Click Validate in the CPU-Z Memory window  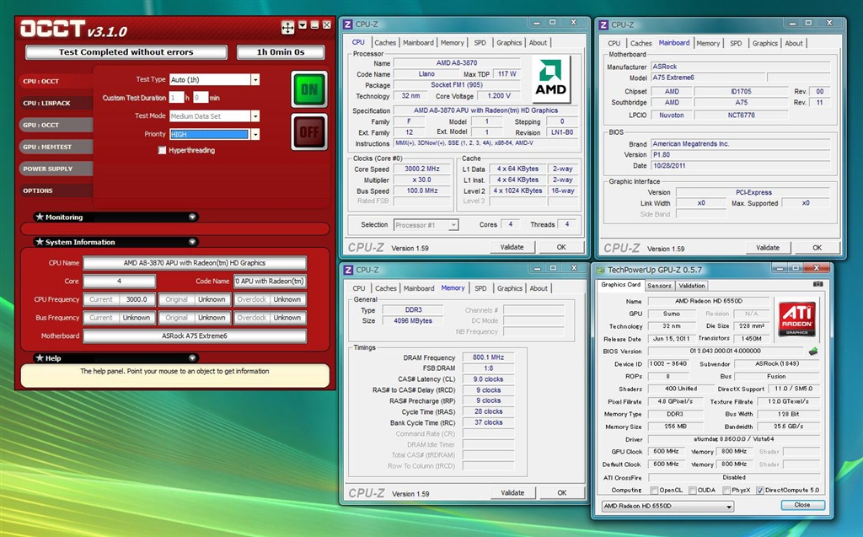pos(512,493)
